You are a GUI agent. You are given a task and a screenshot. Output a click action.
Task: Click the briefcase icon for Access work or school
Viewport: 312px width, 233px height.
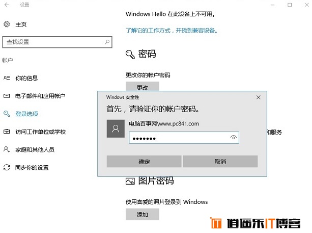click(7, 132)
